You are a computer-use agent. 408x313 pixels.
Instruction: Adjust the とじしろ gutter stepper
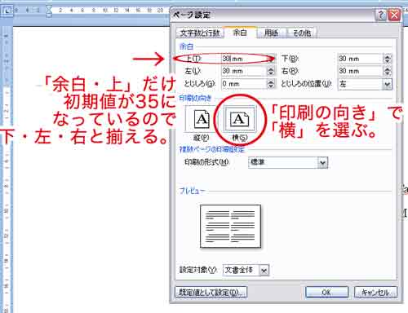click(x=271, y=84)
